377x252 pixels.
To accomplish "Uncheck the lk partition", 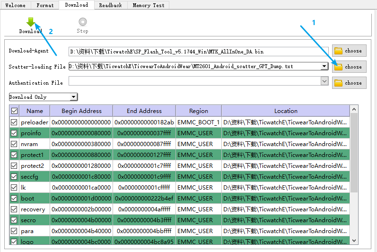I will pos(14,187).
